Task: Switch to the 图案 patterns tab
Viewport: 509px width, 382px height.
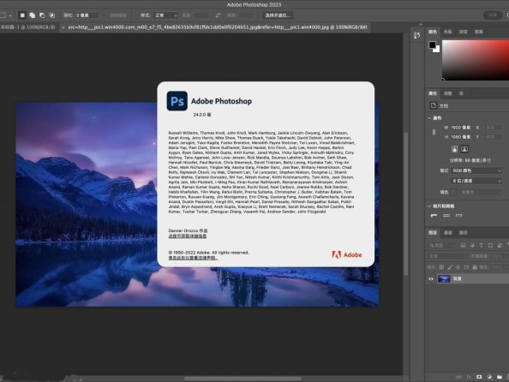Action: coord(479,32)
